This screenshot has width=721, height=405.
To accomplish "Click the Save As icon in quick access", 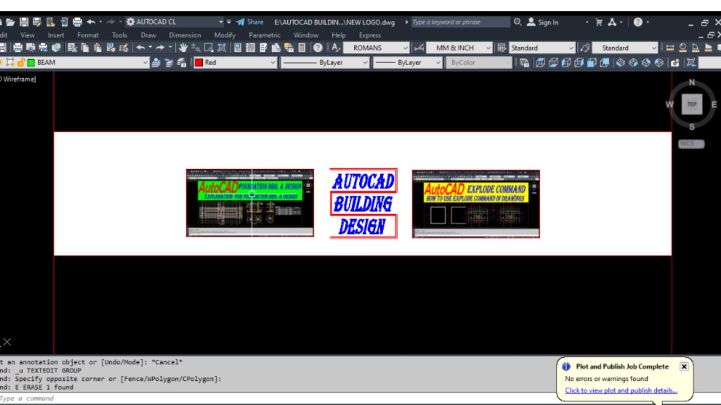I will 37,22.
